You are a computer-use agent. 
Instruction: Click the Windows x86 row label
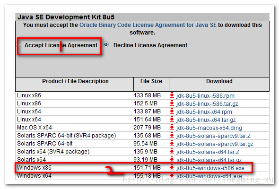click(x=34, y=168)
